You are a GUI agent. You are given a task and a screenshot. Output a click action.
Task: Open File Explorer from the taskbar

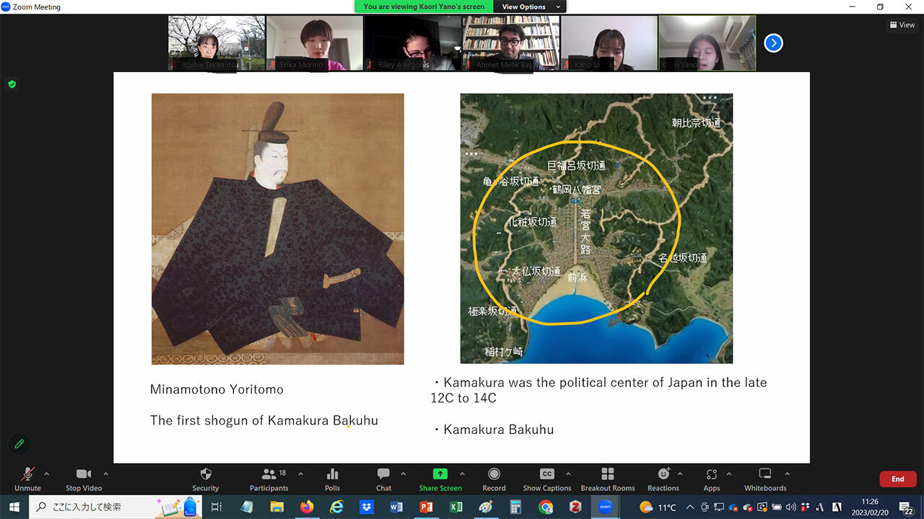tap(277, 507)
